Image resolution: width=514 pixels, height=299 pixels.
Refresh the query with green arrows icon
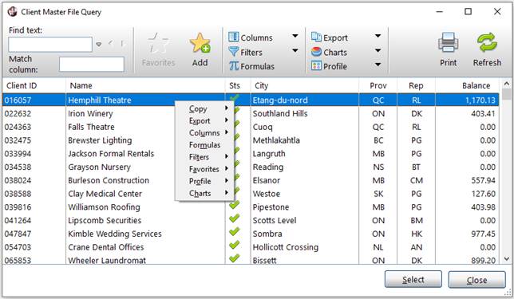(487, 42)
